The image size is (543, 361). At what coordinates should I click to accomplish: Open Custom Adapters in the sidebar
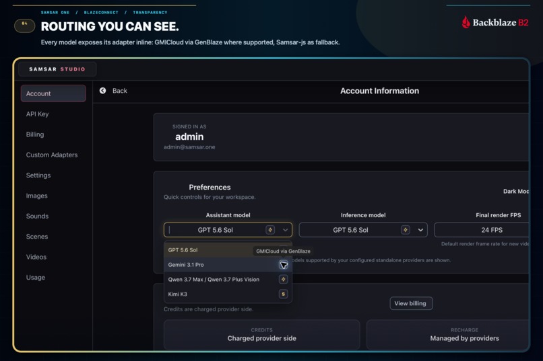click(x=52, y=155)
